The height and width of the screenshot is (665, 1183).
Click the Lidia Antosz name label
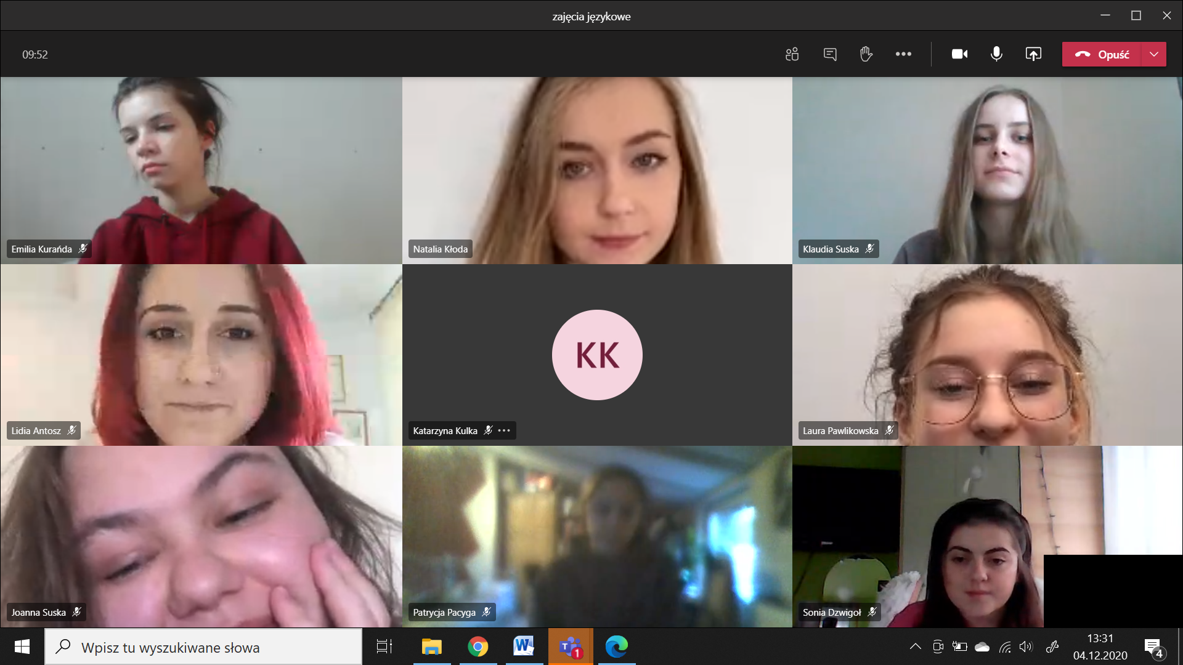[36, 430]
